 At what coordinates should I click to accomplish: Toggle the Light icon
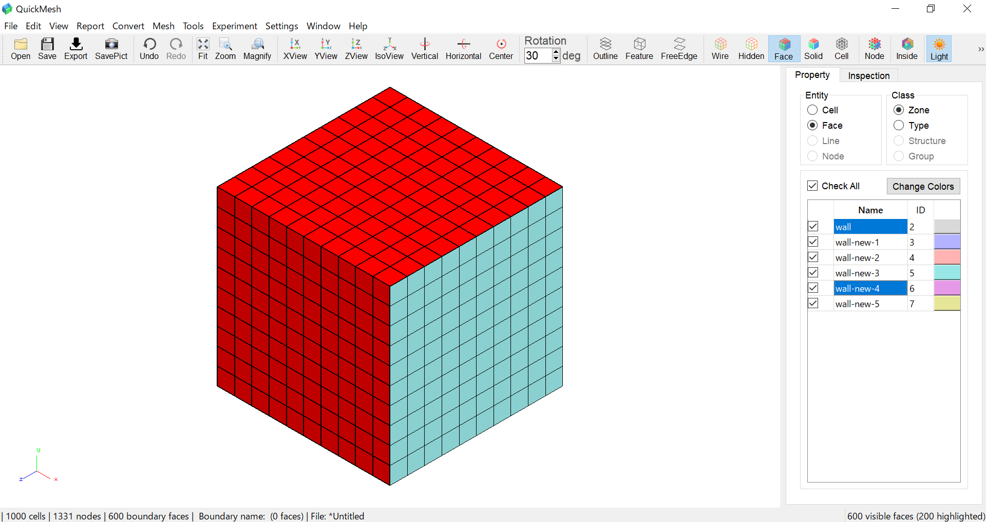tap(939, 49)
